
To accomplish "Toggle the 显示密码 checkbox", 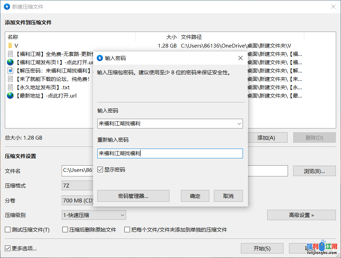I will pos(100,169).
